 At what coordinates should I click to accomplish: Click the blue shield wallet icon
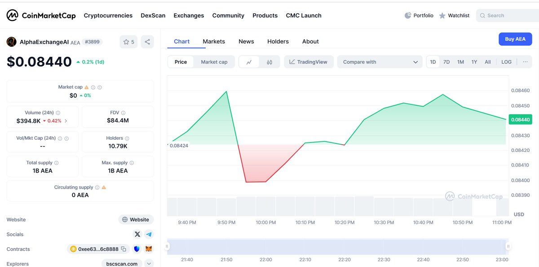click(137, 249)
